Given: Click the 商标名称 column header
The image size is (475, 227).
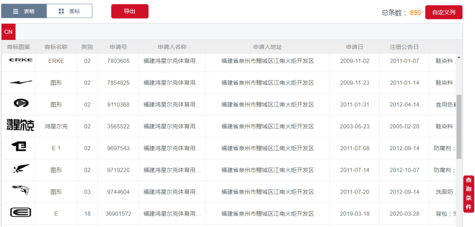Looking at the screenshot, I should (x=56, y=47).
